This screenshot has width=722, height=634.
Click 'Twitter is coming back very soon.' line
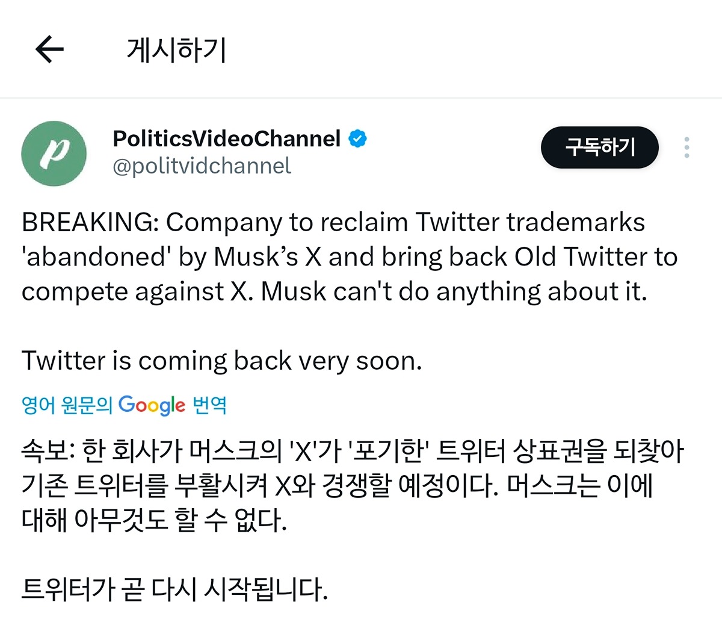[221, 361]
